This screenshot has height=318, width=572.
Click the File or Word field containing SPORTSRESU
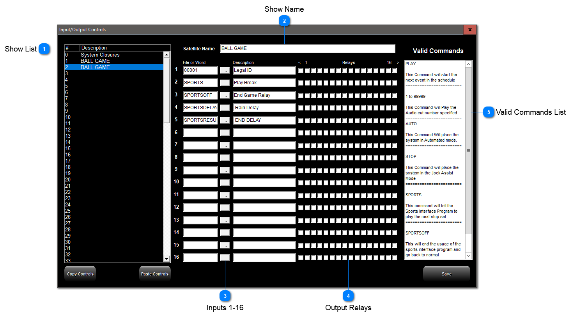200,120
